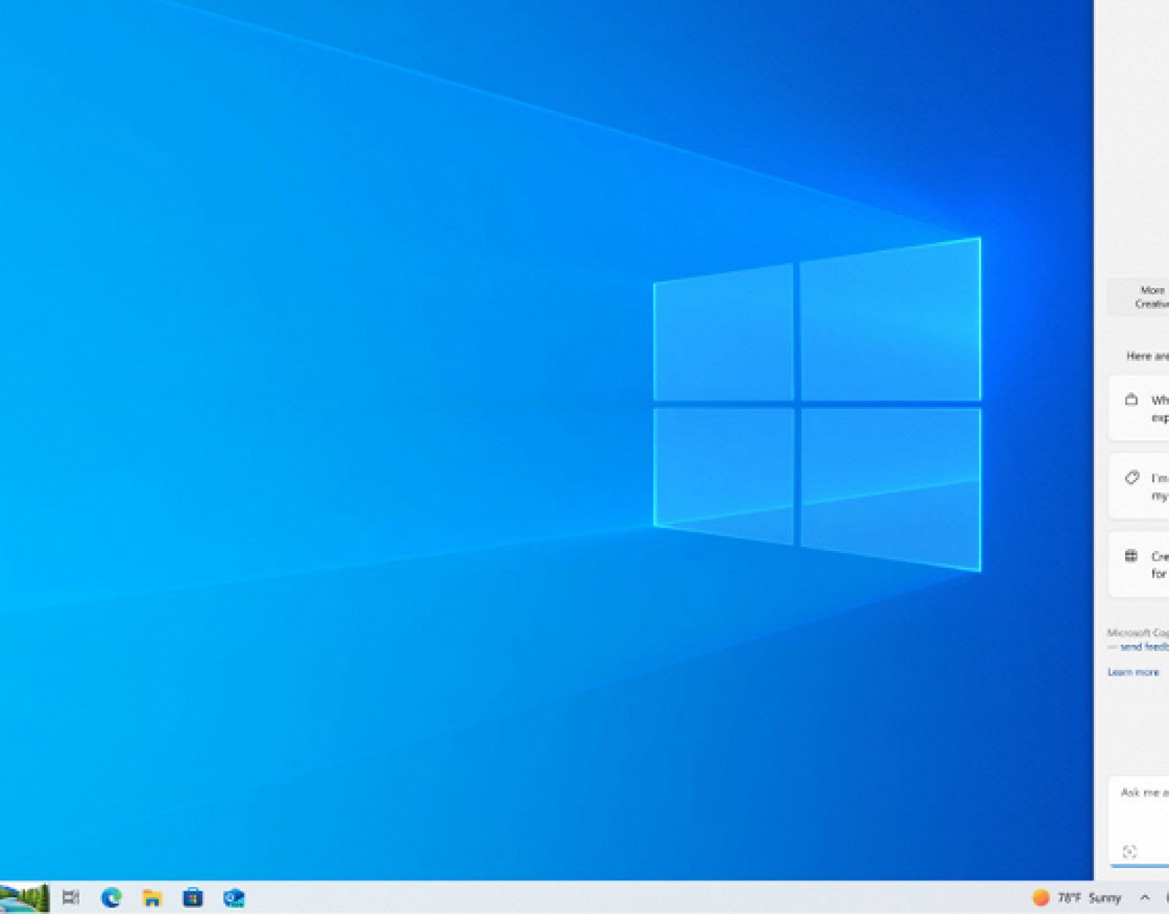Viewport: 1169px width, 914px height.
Task: Open the Learn more link in Copilot
Action: coord(1133,672)
